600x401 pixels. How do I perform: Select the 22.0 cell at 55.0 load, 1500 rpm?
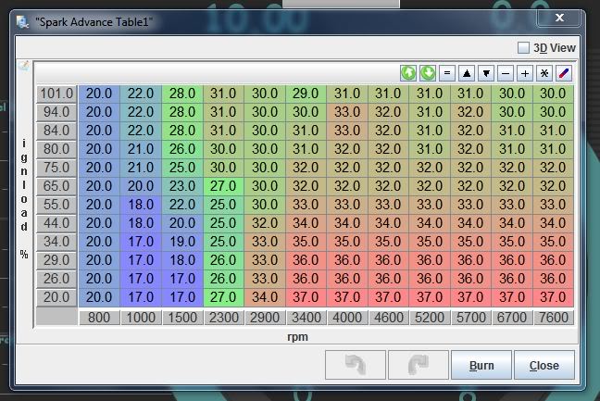point(182,205)
